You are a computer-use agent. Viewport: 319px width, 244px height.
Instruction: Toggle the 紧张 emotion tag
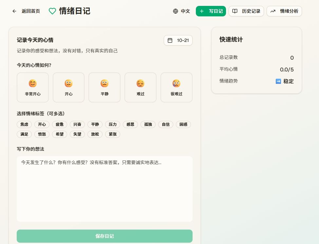point(112,134)
